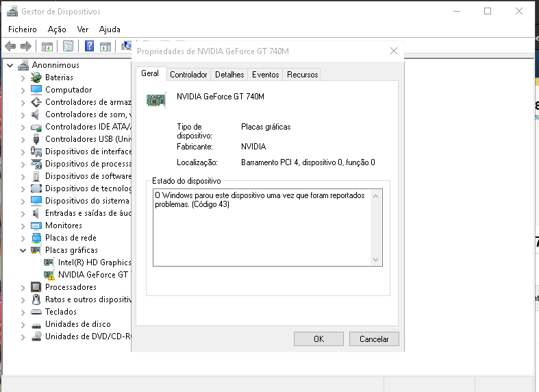Expand the Teclados category
Image resolution: width=539 pixels, height=392 pixels.
(23, 313)
